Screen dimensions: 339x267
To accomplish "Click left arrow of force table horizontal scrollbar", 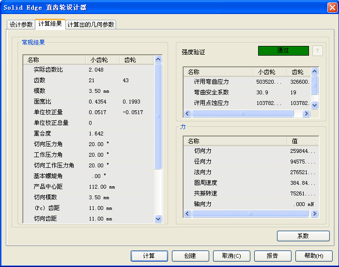I will 187,213.
